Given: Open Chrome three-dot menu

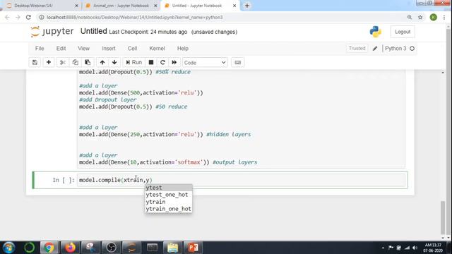Looking at the screenshot, I should point(444,17).
